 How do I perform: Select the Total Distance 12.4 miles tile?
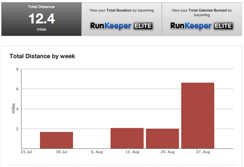pyautogui.click(x=41, y=19)
